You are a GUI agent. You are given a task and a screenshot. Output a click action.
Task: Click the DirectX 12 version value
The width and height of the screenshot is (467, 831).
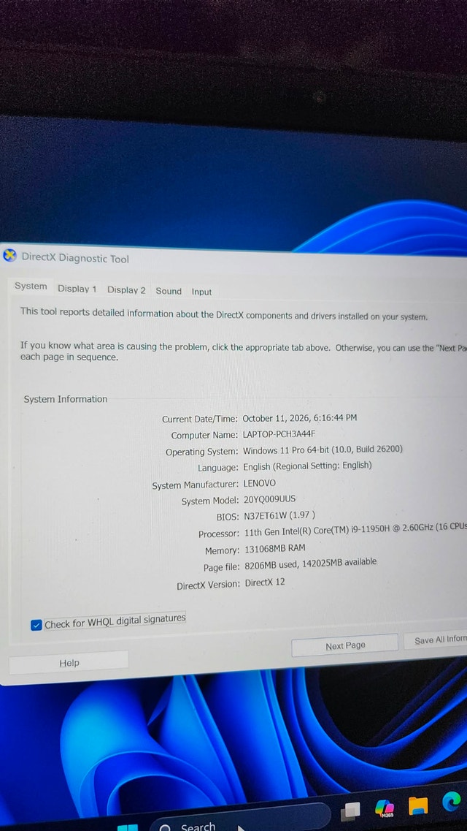pyautogui.click(x=264, y=583)
